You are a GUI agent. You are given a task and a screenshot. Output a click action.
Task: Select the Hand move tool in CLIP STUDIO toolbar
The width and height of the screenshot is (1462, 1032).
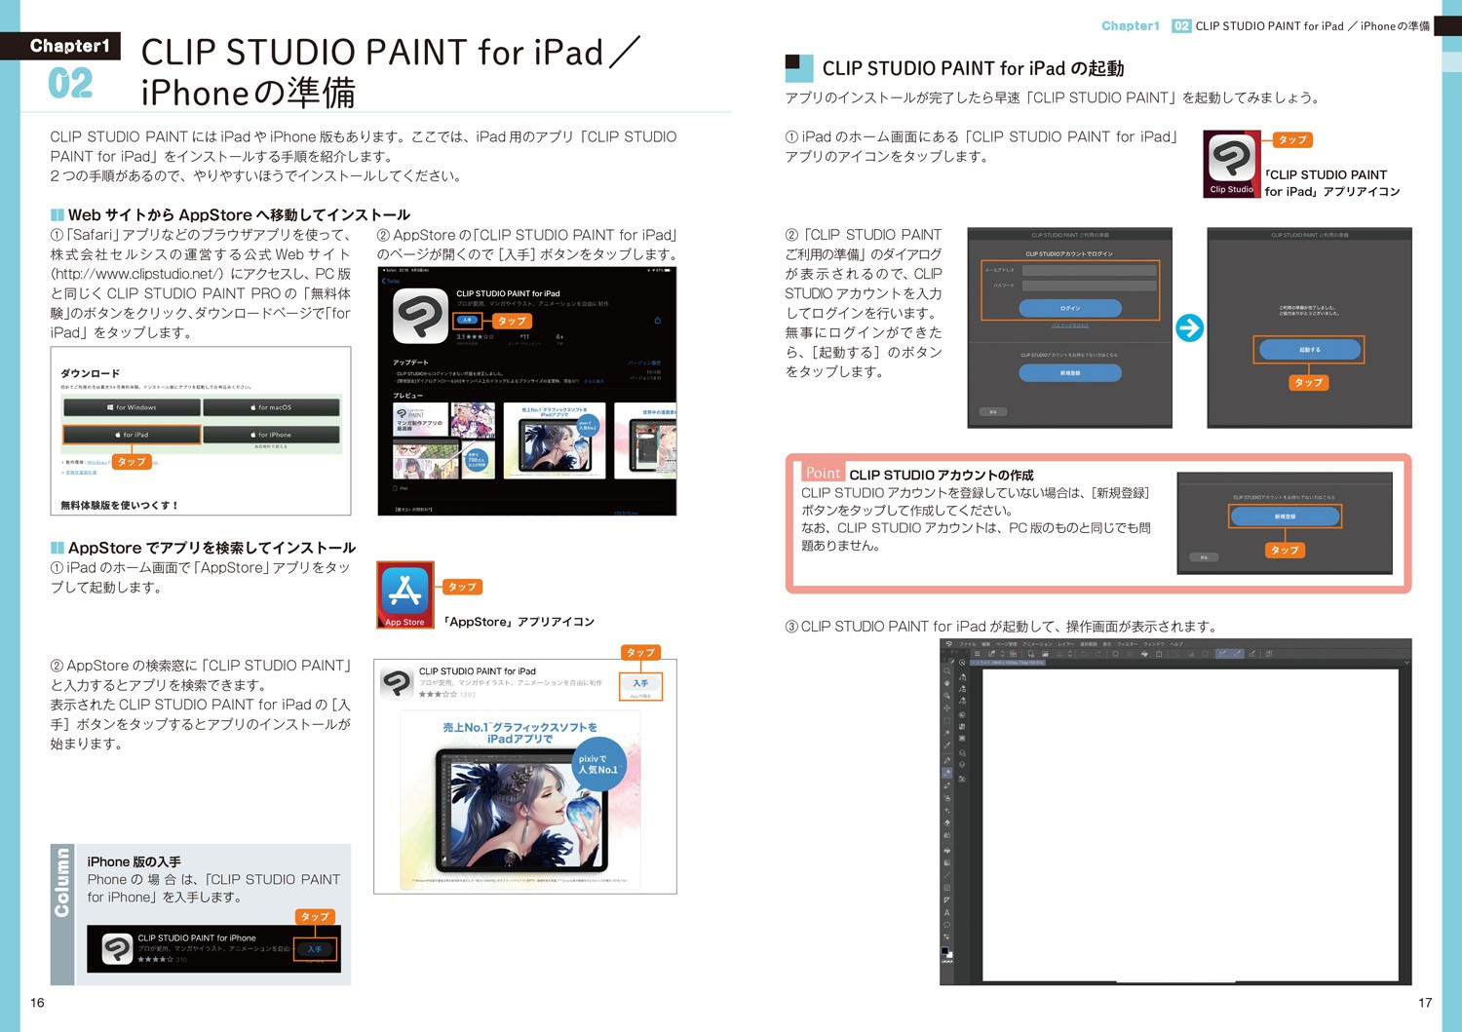947,683
